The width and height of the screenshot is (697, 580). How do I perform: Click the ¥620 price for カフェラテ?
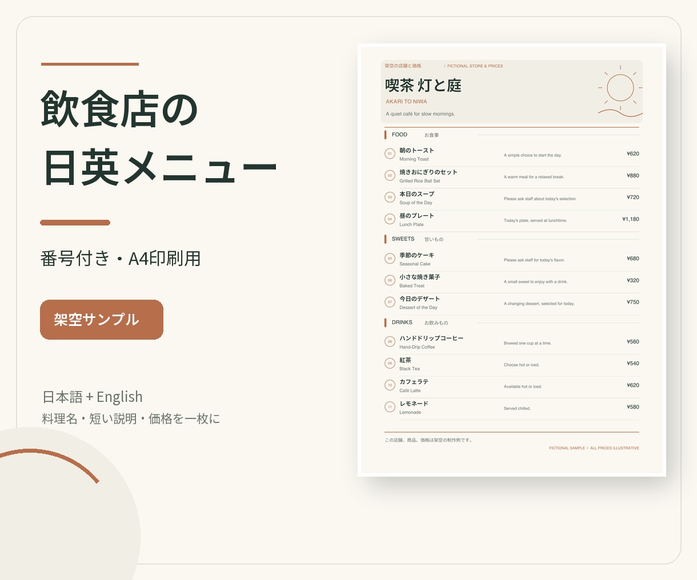point(633,385)
